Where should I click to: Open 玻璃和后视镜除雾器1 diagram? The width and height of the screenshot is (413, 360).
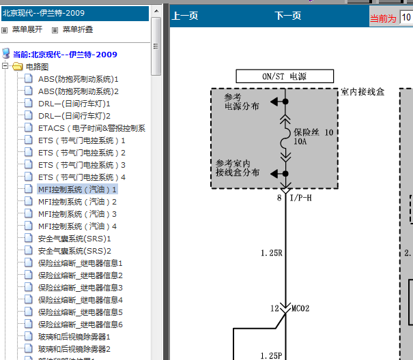pos(74,337)
